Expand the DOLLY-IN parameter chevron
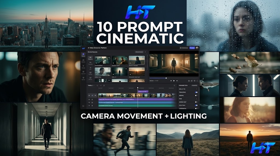This screenshot has width=280, height=156. (x=197, y=89)
